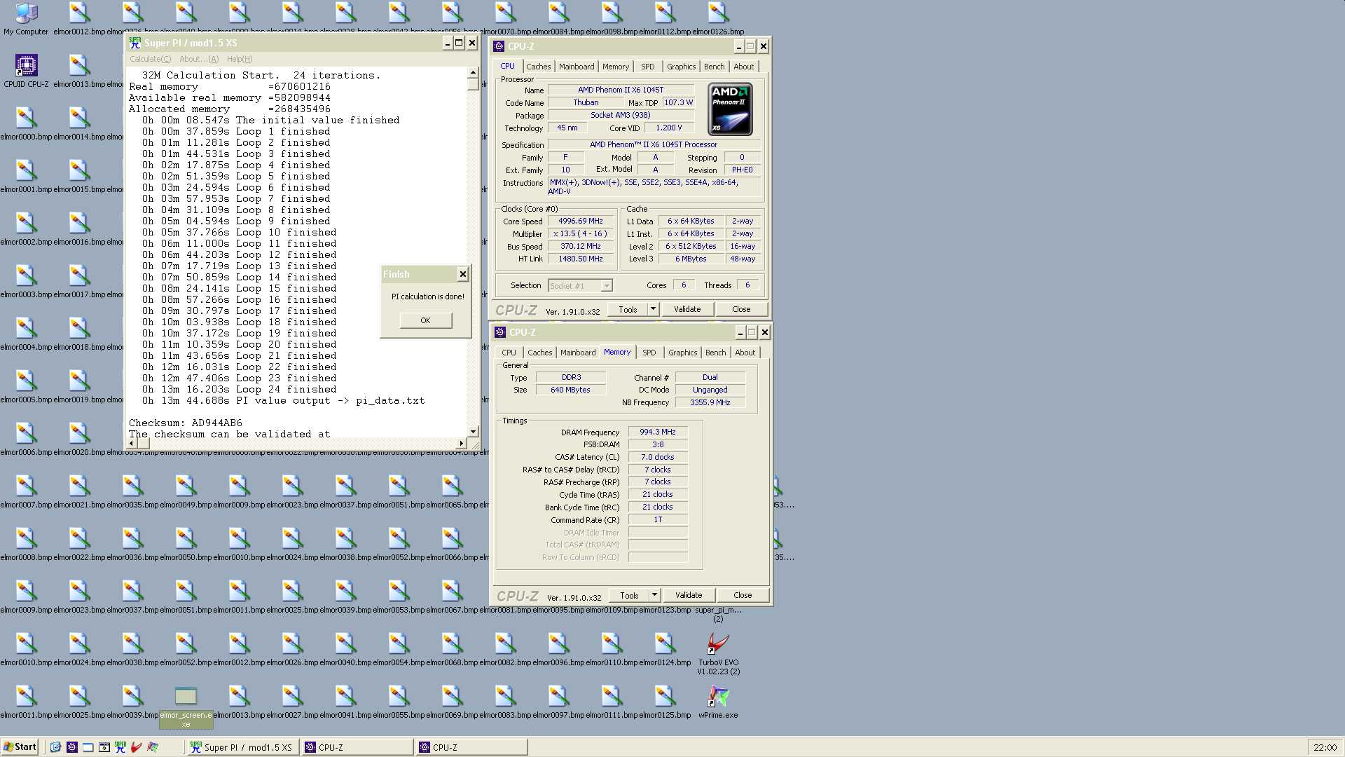This screenshot has height=757, width=1345.
Task: Click first quick launch icon beside Start
Action: point(55,747)
